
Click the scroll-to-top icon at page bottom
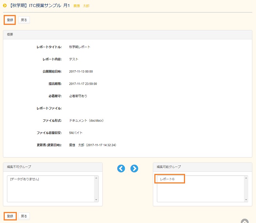tap(245, 221)
